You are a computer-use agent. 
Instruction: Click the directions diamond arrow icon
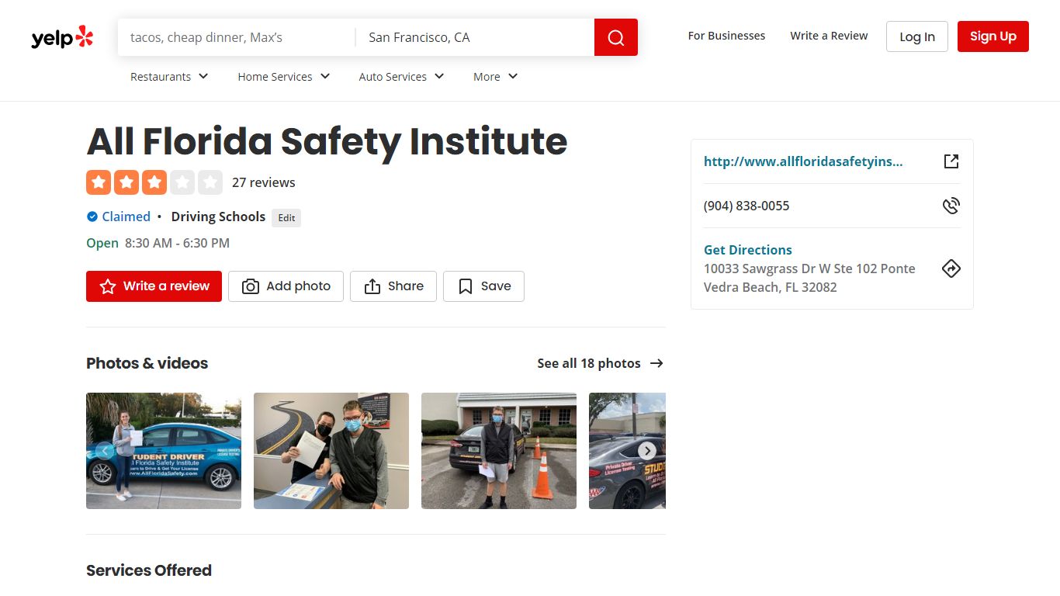point(951,269)
